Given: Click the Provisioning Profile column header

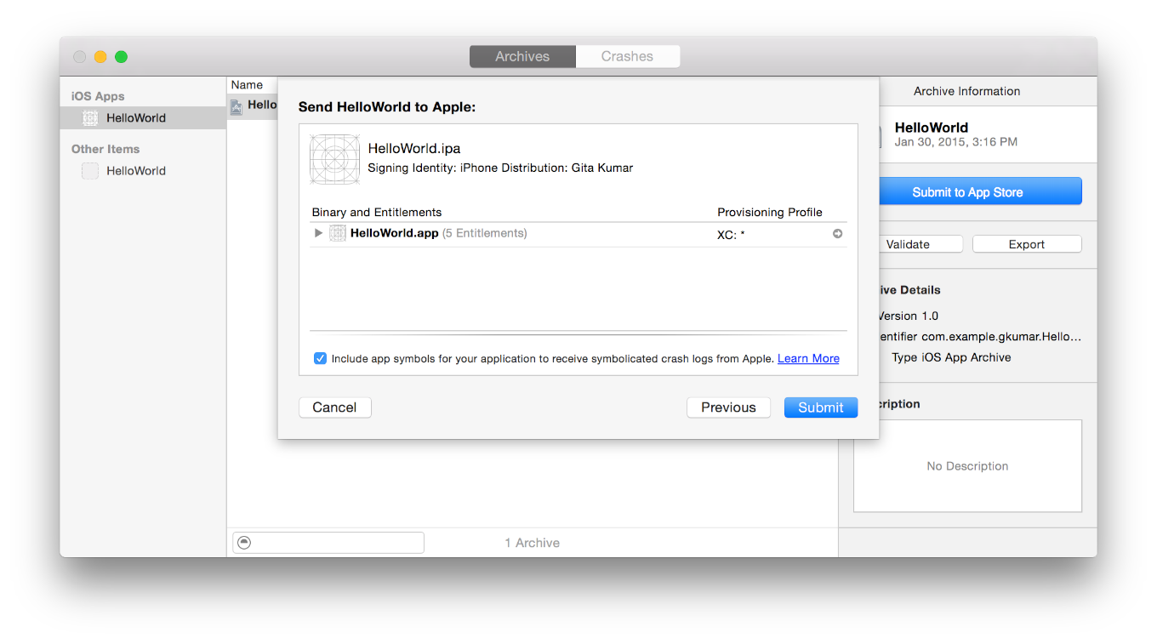Looking at the screenshot, I should (770, 213).
